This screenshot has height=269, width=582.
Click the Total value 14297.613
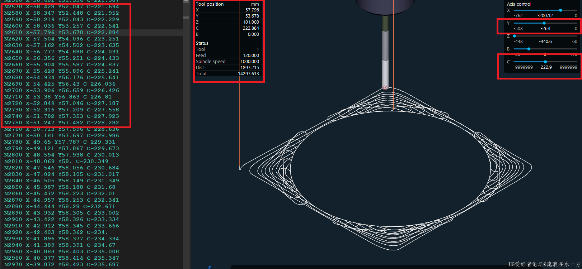coord(249,74)
